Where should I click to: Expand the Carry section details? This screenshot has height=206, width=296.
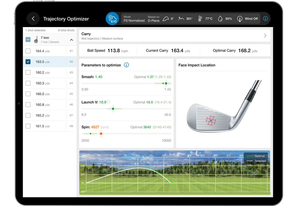[265, 35]
